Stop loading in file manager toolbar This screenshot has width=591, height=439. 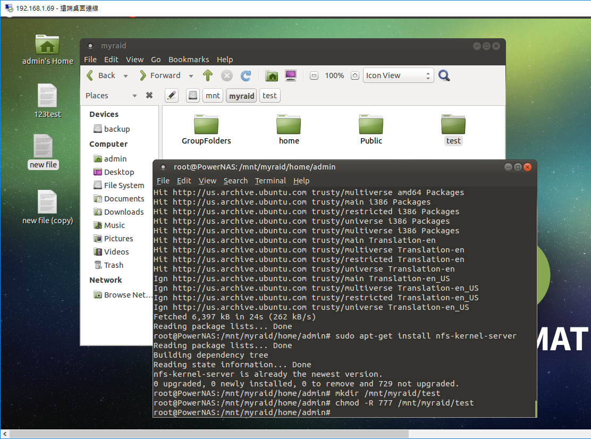227,76
